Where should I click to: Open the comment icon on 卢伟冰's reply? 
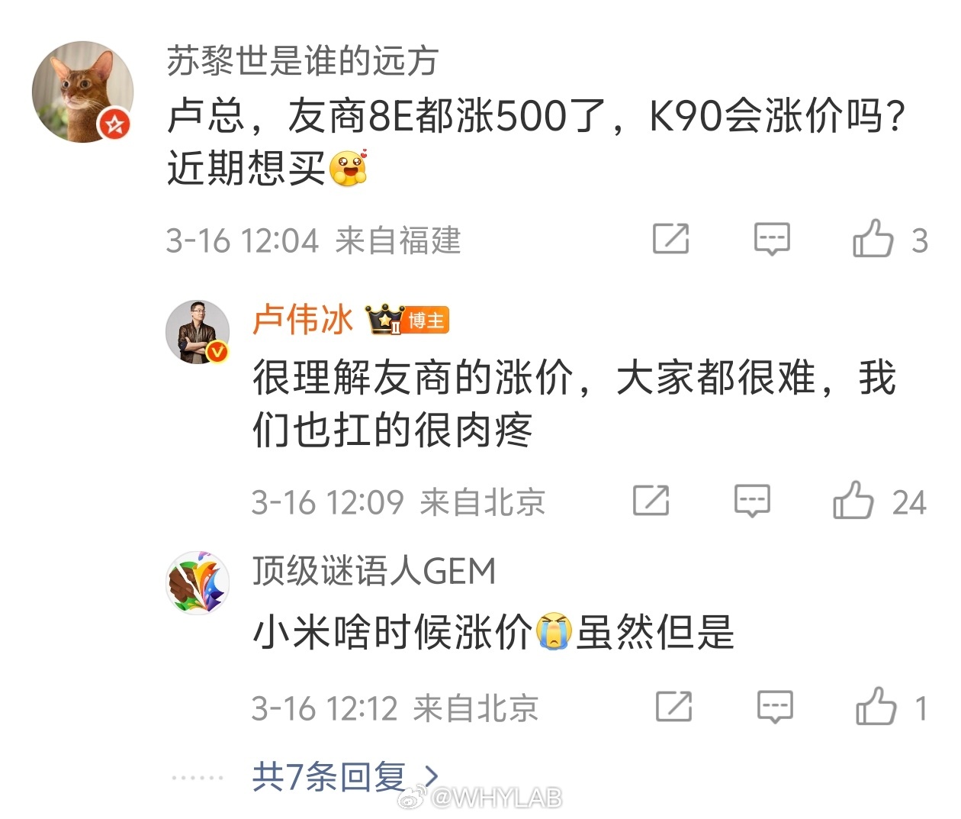point(752,501)
